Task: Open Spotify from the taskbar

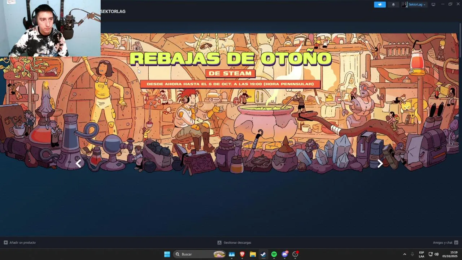Action: coord(274,254)
